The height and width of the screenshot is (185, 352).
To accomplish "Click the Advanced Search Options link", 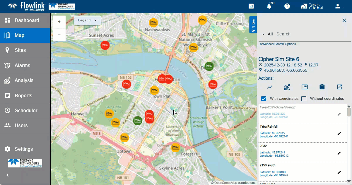I will click(x=278, y=44).
